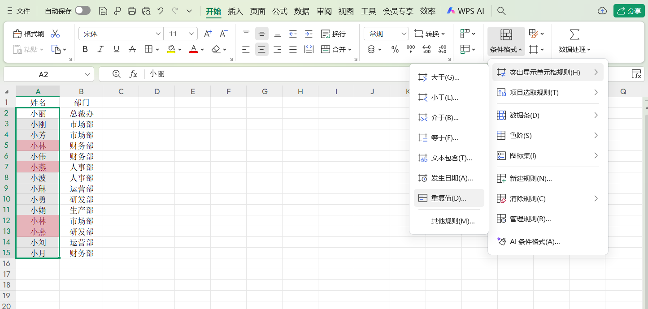This screenshot has height=309, width=648.
Task: Apply percent style to the selection
Action: 395,49
